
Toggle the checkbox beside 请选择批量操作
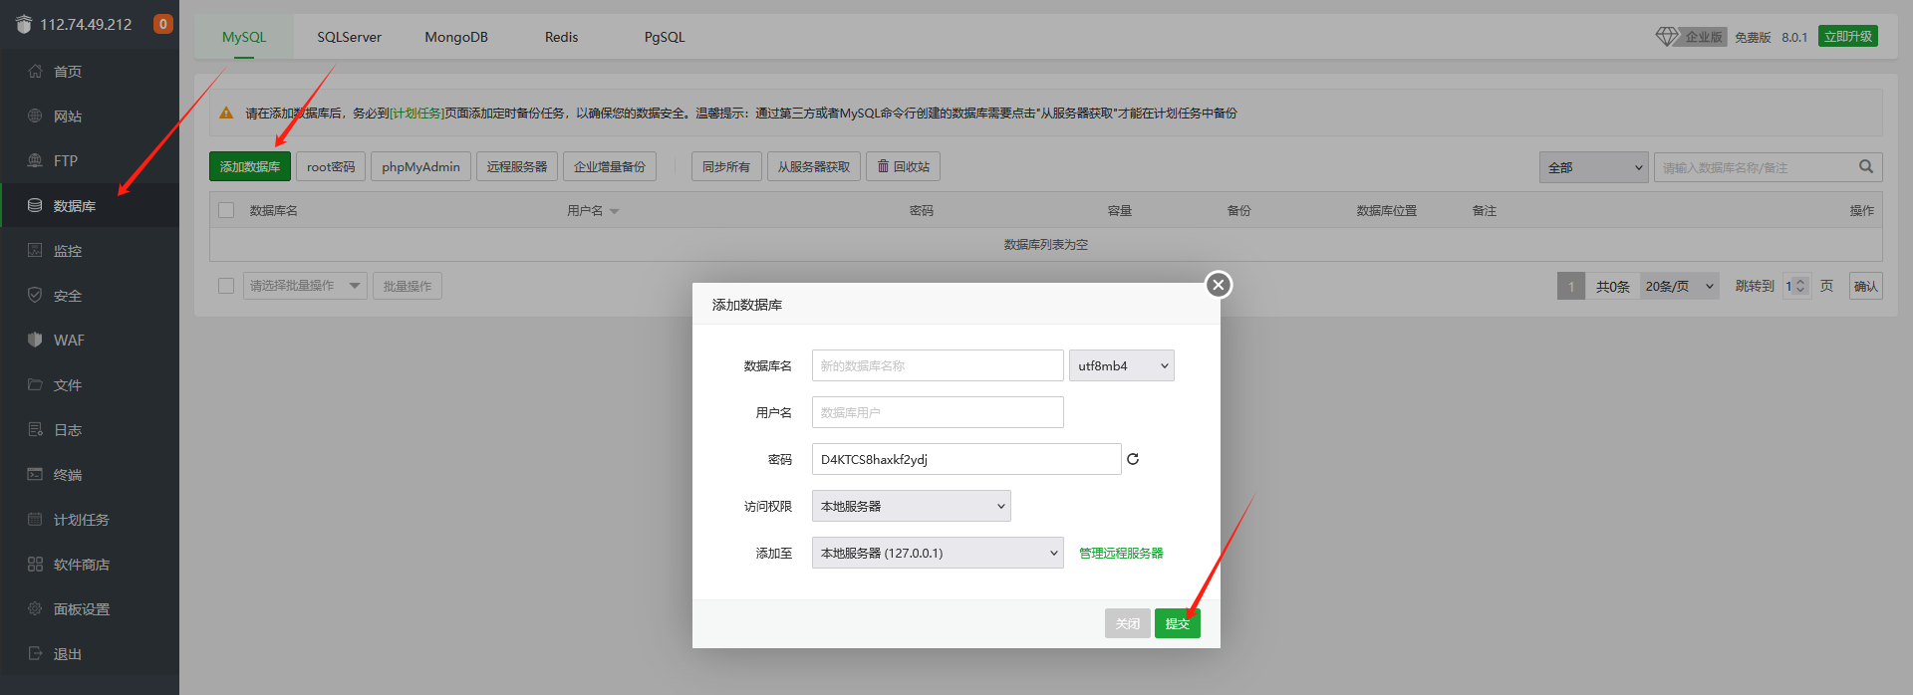tap(226, 286)
